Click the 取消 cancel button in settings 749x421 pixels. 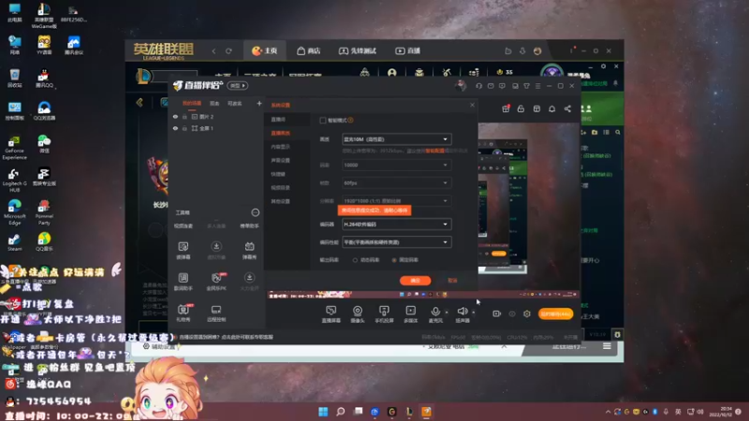click(452, 281)
